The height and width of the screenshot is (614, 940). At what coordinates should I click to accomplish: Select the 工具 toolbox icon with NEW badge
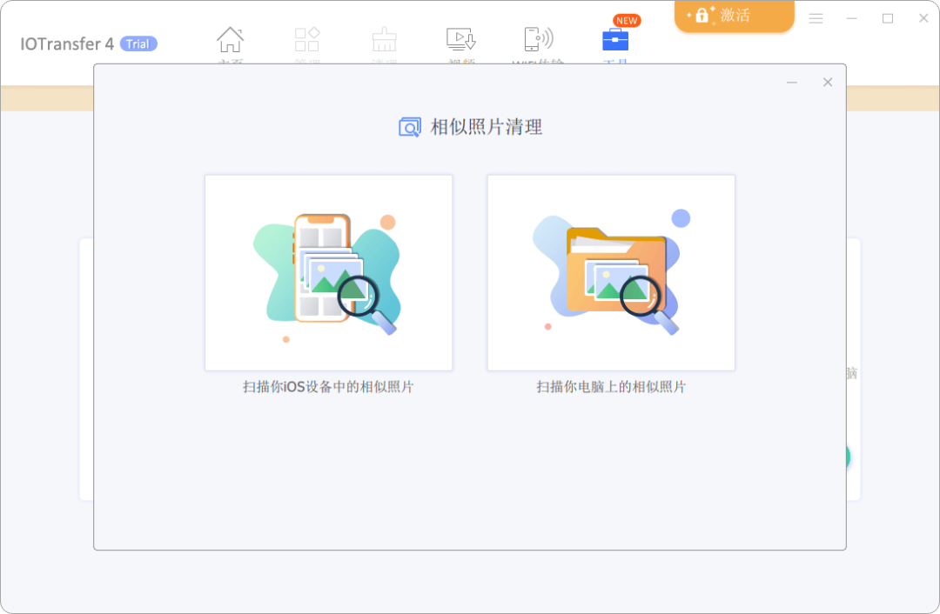click(615, 39)
